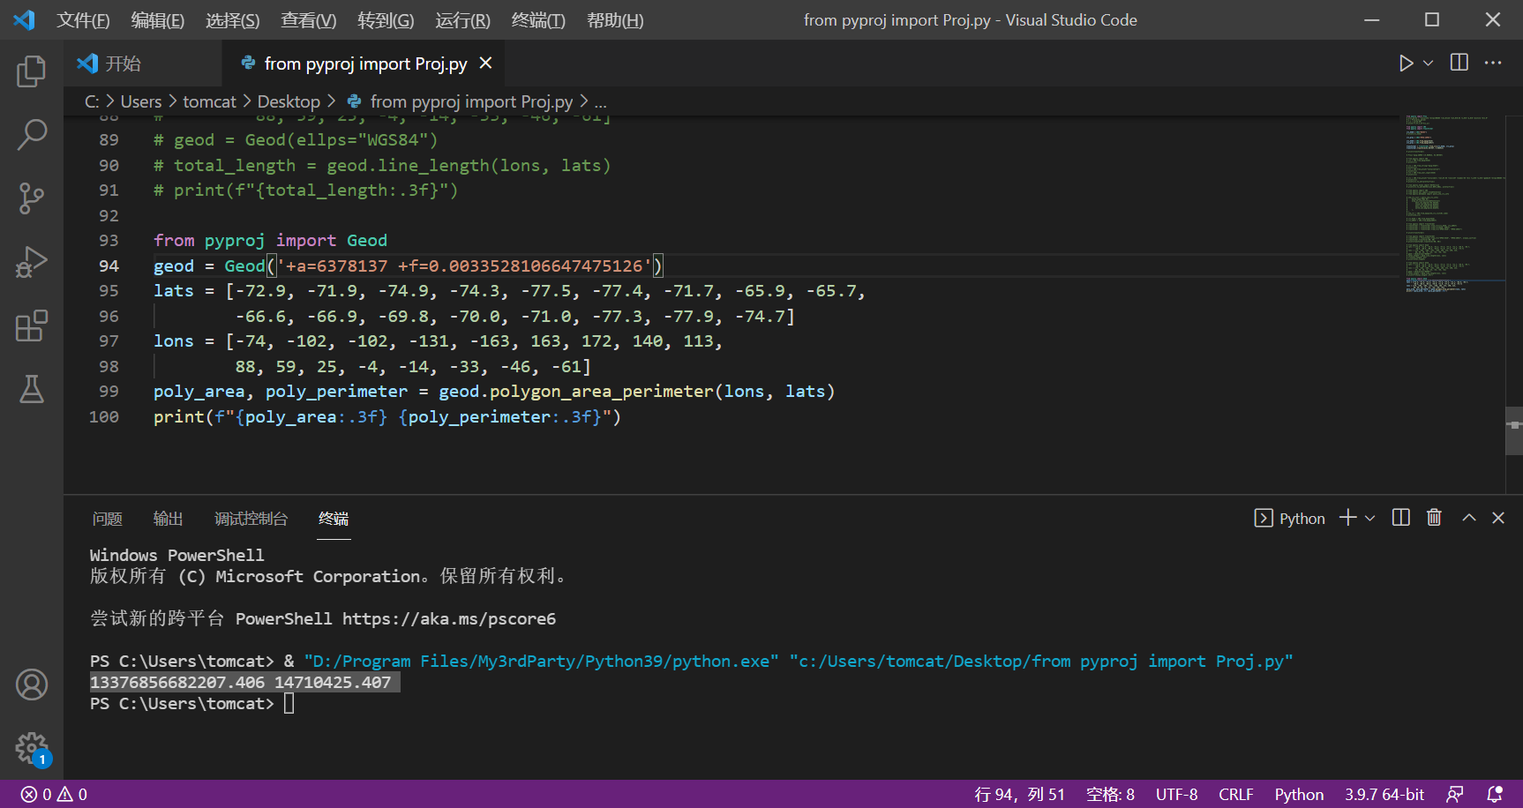Click the 'from pyproj import Geod' line
Screen dimensions: 1523x808
tap(270, 240)
